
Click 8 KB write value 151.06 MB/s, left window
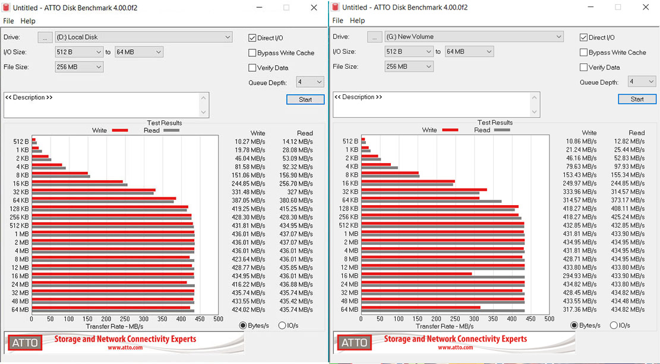(248, 175)
